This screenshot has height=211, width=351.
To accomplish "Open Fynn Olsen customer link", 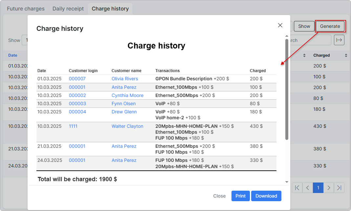I will click(x=123, y=104).
